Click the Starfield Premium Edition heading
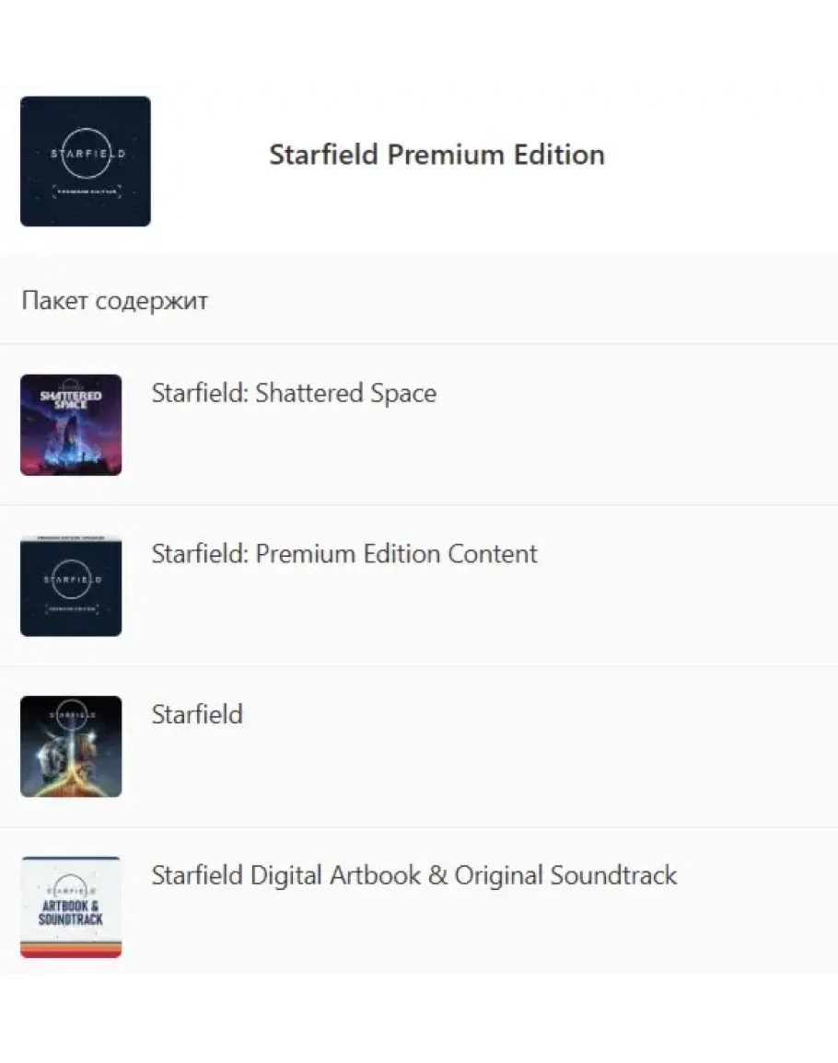Image resolution: width=838 pixels, height=1063 pixels. (436, 155)
